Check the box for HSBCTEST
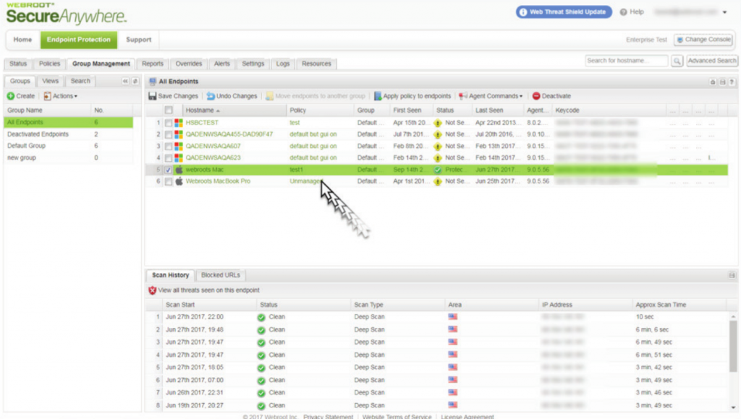Screen dimensions: 741x419 168,123
